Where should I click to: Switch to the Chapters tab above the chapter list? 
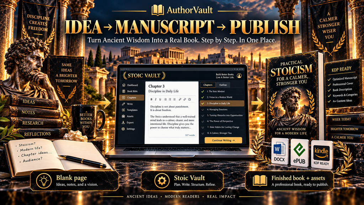tap(208, 85)
